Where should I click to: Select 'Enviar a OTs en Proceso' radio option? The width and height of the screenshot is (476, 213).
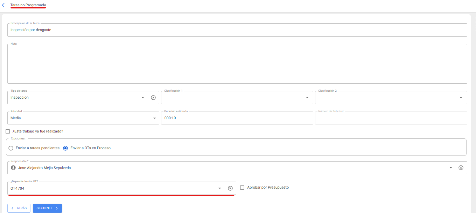[65, 148]
